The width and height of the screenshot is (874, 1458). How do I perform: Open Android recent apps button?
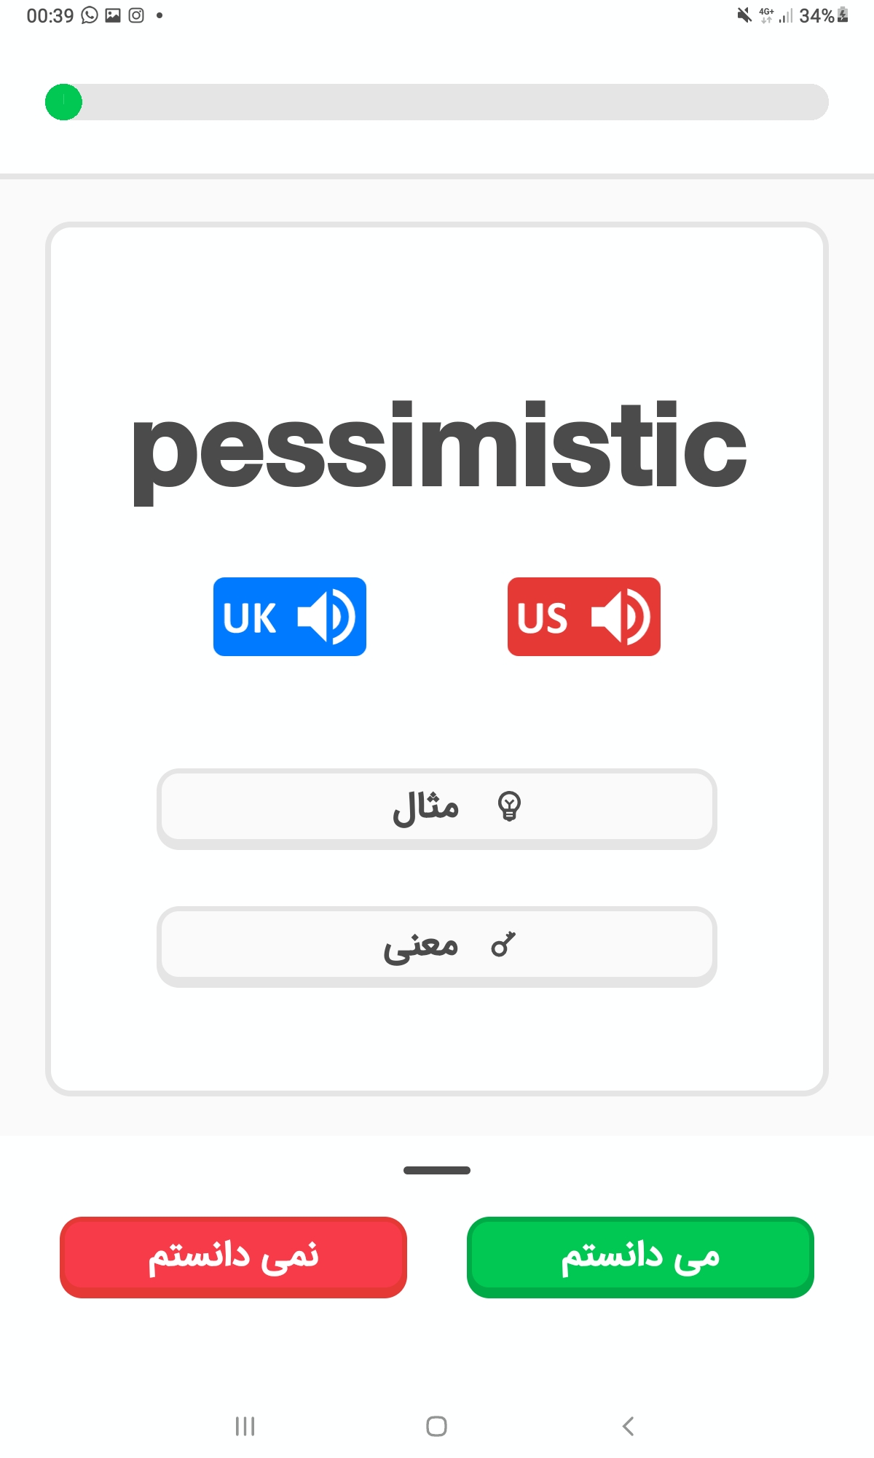pos(245,1426)
